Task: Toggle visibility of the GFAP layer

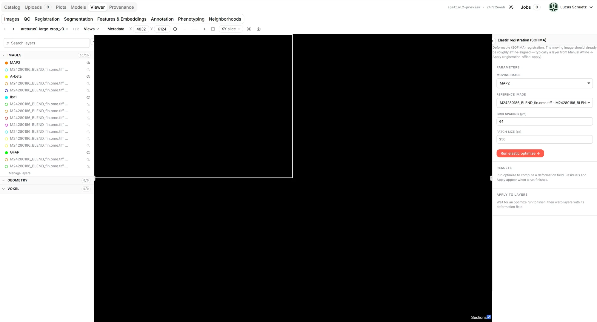Action: click(88, 152)
